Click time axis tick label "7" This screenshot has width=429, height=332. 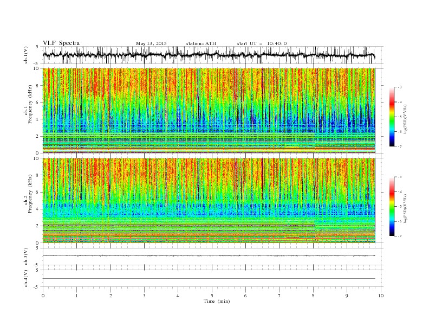point(279,296)
